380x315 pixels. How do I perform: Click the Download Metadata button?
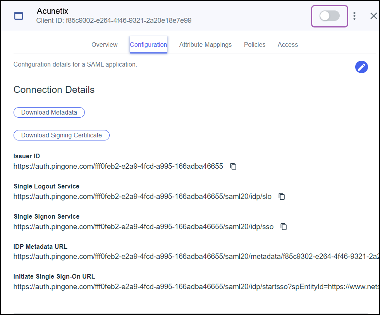coord(49,112)
